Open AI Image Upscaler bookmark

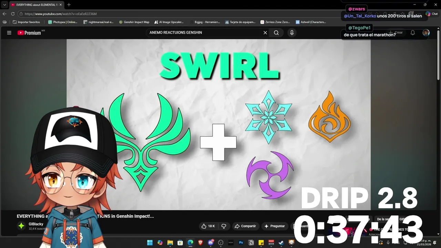coord(169,22)
